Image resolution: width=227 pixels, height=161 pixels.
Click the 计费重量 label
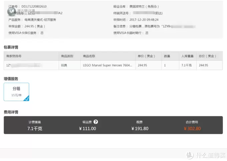pos(35,122)
